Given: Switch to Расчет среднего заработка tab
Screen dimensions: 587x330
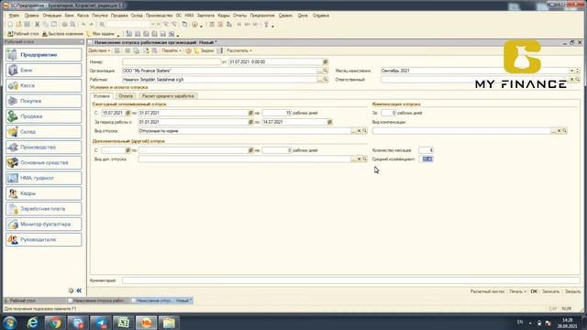Looking at the screenshot, I should [x=168, y=96].
